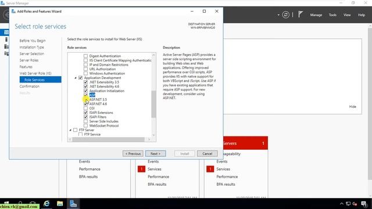Viewport: 372px width, 209px height.
Task: Cancel the Add Roles wizard
Action: (207, 153)
